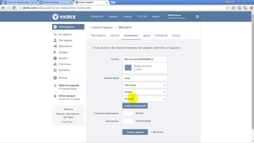The image size is (254, 143).
Task: Click the подробнее news link
Action: (68, 122)
